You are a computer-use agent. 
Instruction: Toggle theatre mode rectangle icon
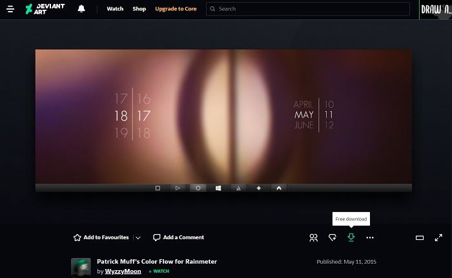click(420, 237)
